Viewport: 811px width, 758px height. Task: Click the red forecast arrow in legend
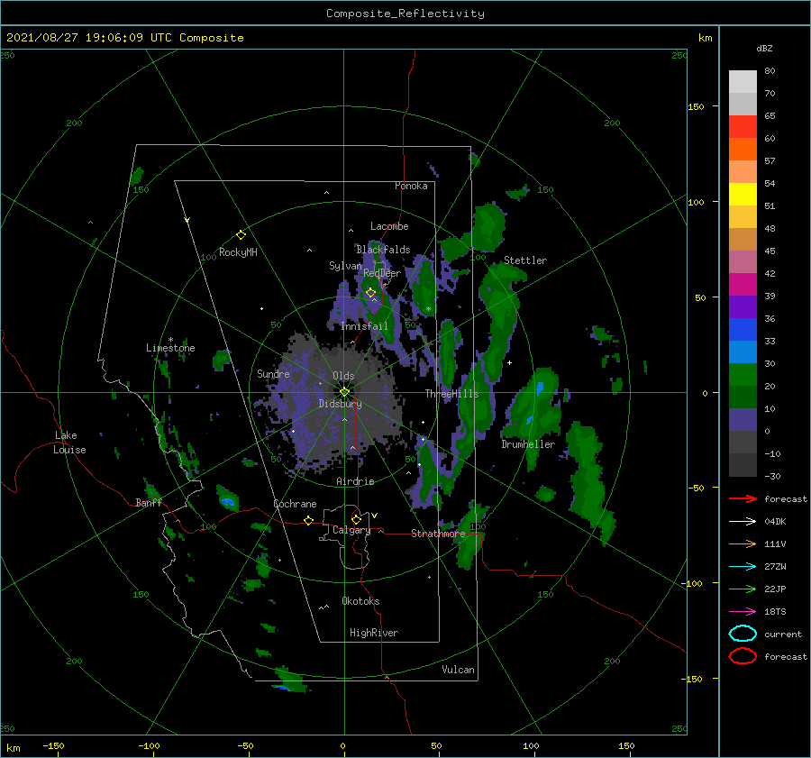click(x=743, y=498)
